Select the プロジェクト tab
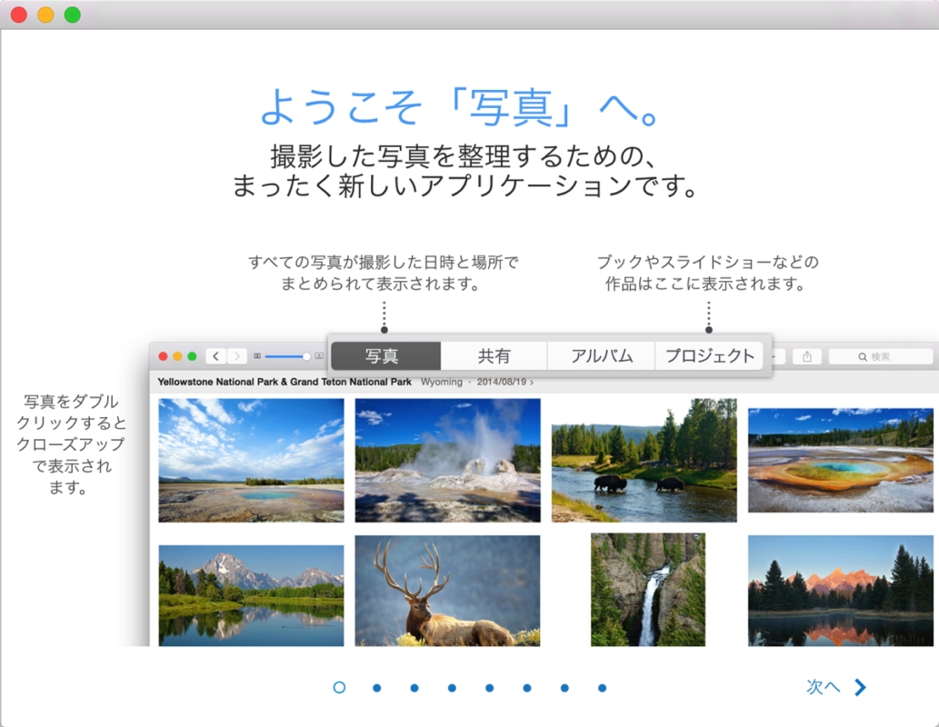This screenshot has height=727, width=939. (709, 356)
